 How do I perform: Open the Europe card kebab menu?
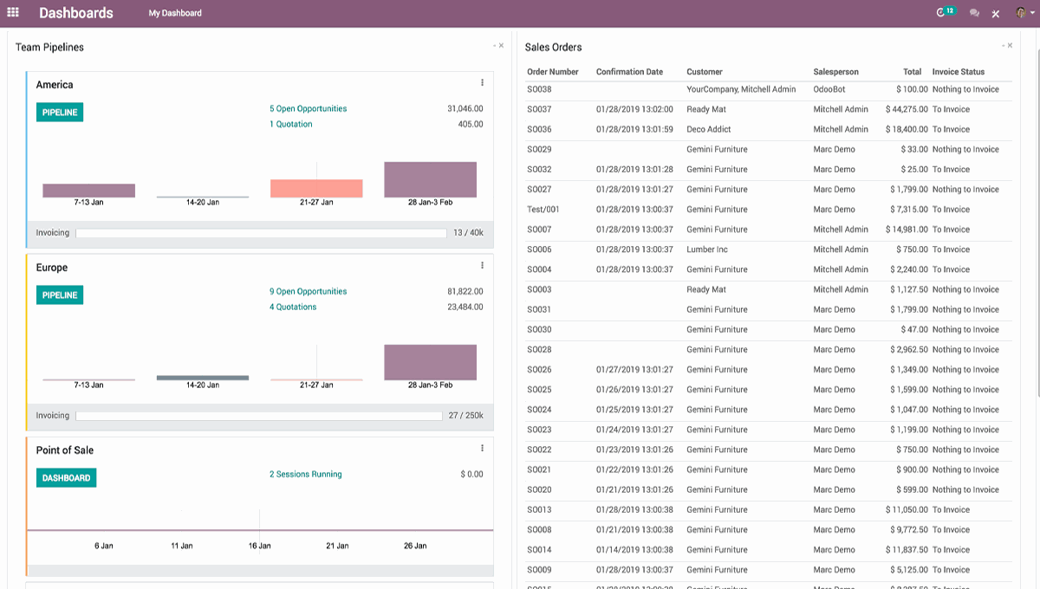click(483, 266)
